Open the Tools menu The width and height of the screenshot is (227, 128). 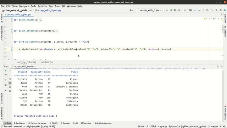tap(57, 6)
